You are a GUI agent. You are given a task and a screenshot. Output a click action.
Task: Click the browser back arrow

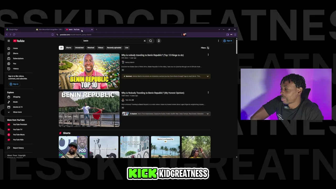point(7,35)
